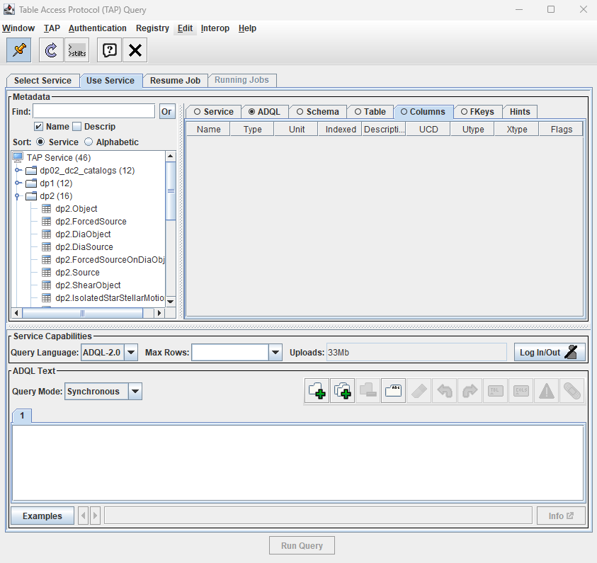The height and width of the screenshot is (563, 597).
Task: Open the Max Rows dropdown arrow
Action: point(275,353)
